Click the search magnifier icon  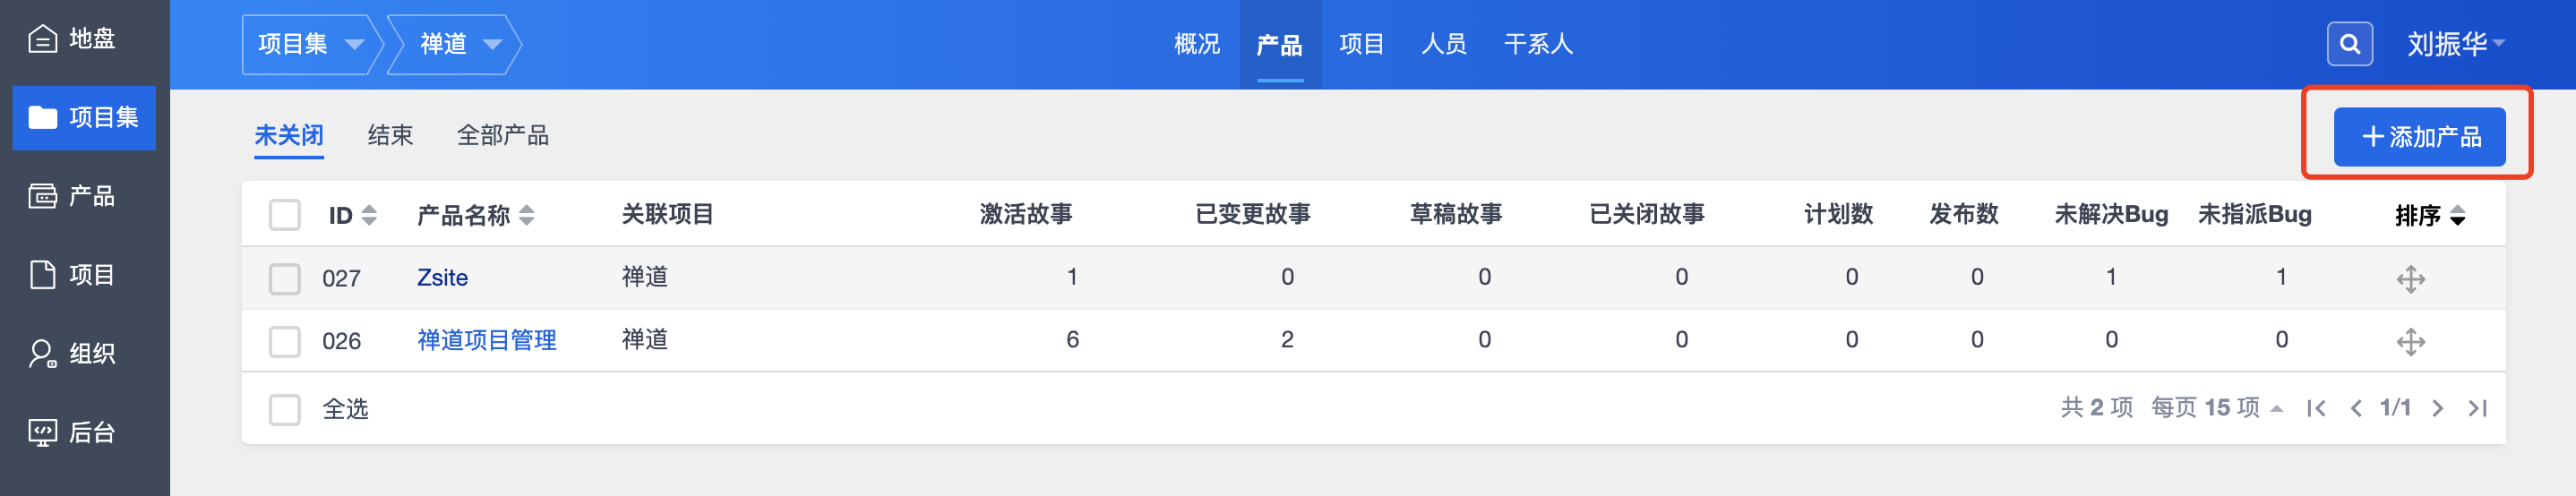click(x=2350, y=44)
